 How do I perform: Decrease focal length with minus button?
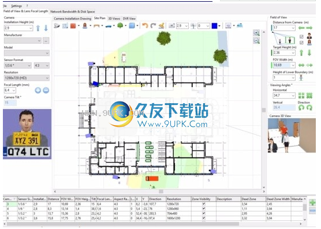[x=46, y=90]
